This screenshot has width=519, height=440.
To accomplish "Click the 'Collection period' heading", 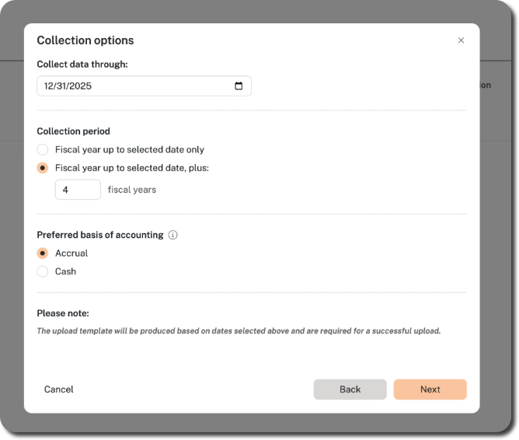I will click(x=74, y=131).
